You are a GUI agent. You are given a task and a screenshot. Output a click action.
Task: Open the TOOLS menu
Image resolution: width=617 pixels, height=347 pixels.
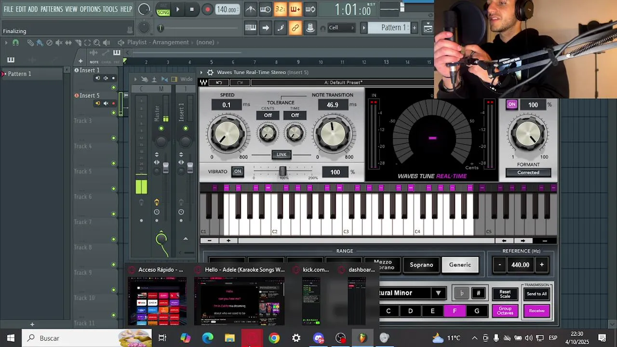(x=110, y=9)
